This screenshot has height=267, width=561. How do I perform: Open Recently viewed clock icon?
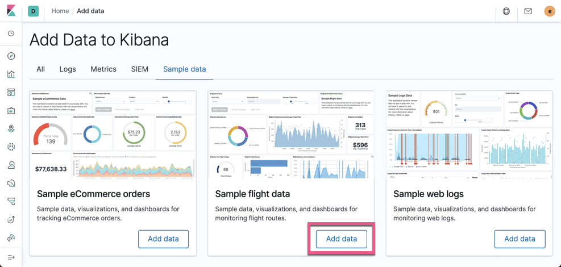click(x=11, y=34)
